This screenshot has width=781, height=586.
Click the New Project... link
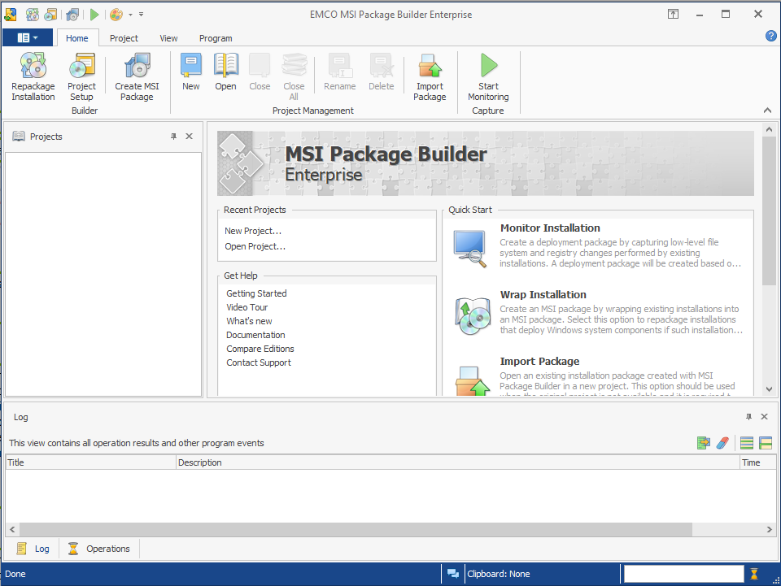pyautogui.click(x=253, y=231)
